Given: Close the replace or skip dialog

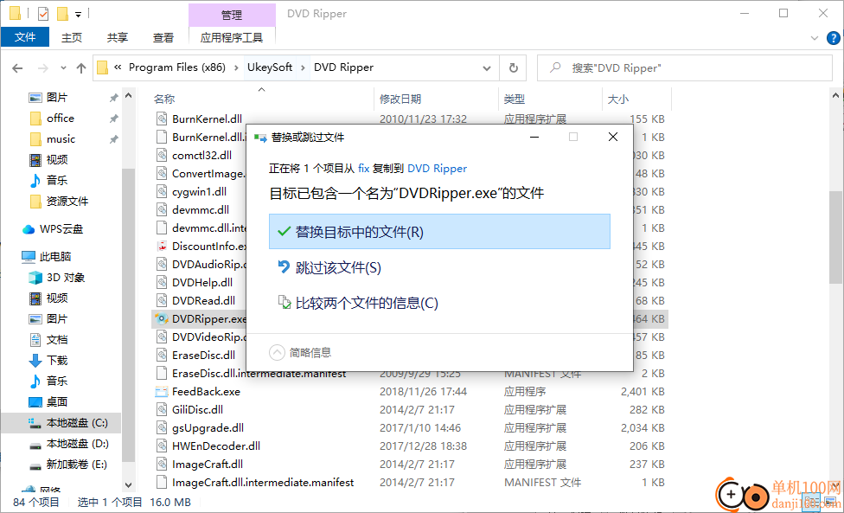Looking at the screenshot, I should tap(612, 137).
